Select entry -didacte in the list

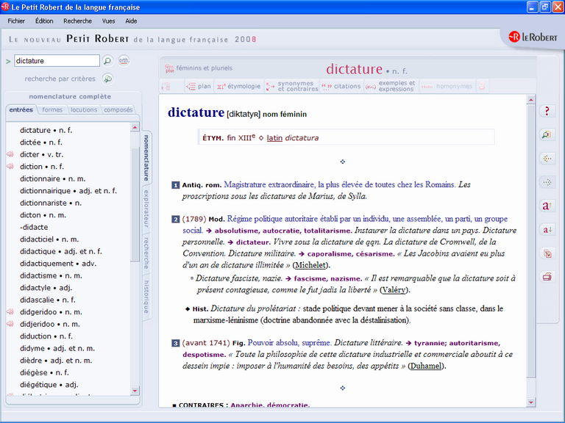coord(34,228)
